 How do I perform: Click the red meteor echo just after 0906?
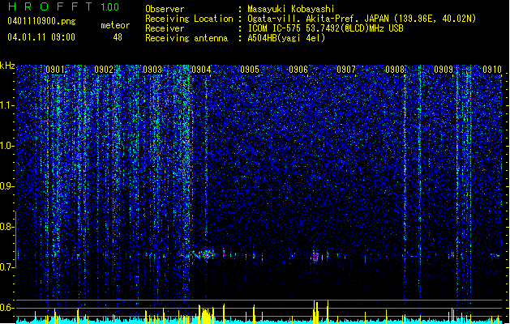315,257
